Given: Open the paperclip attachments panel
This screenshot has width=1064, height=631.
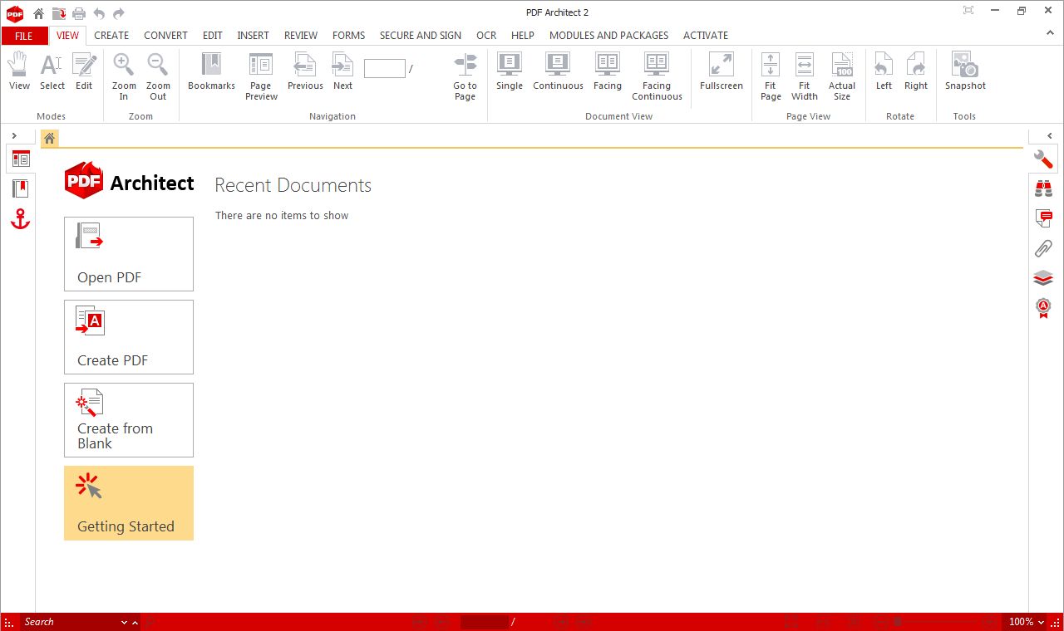Looking at the screenshot, I should pyautogui.click(x=1043, y=248).
